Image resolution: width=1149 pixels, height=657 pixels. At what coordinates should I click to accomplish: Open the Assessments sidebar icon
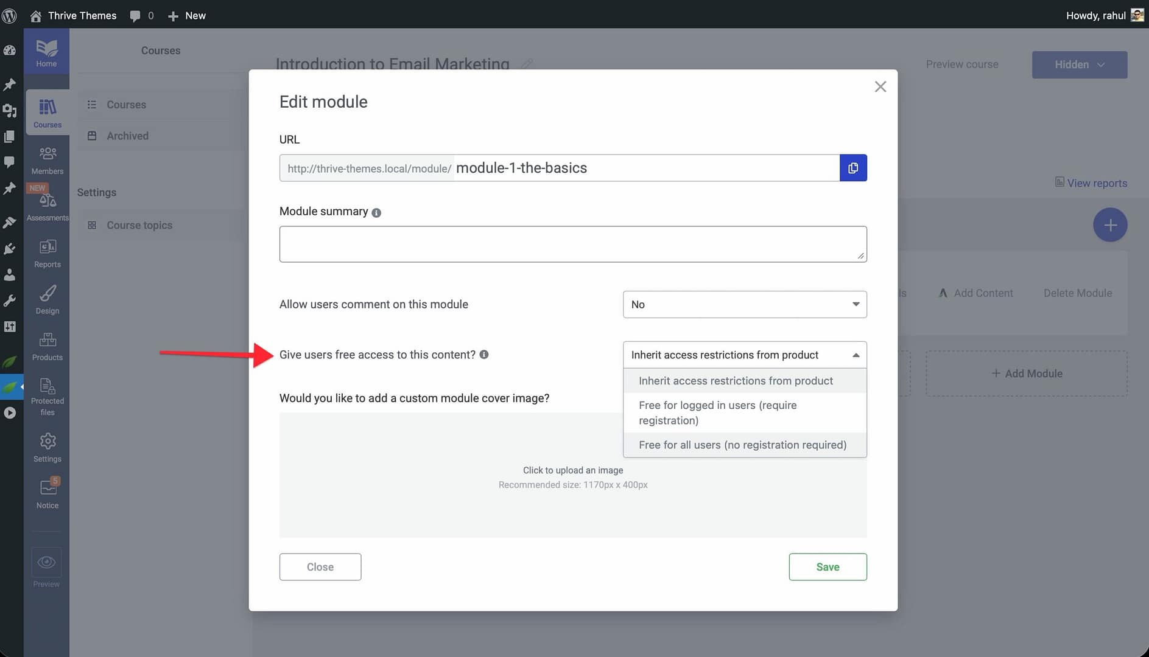click(47, 206)
